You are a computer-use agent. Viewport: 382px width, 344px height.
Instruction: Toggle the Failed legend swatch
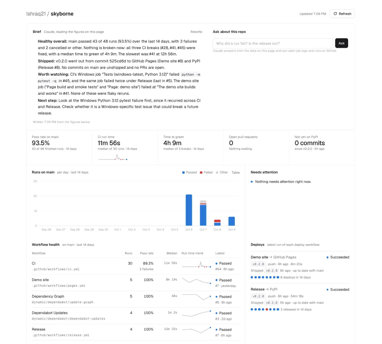(x=206, y=173)
